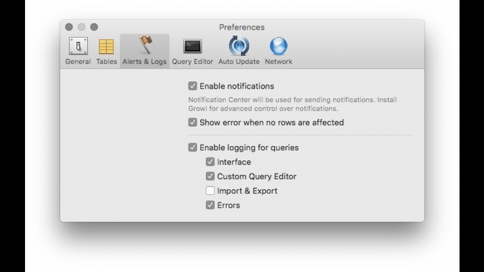Toggle Custom Query Editor logging

210,176
